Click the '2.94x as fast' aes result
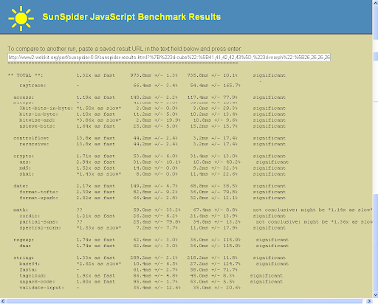Image resolution: width=378 pixels, height=304 pixels. [x=95, y=162]
